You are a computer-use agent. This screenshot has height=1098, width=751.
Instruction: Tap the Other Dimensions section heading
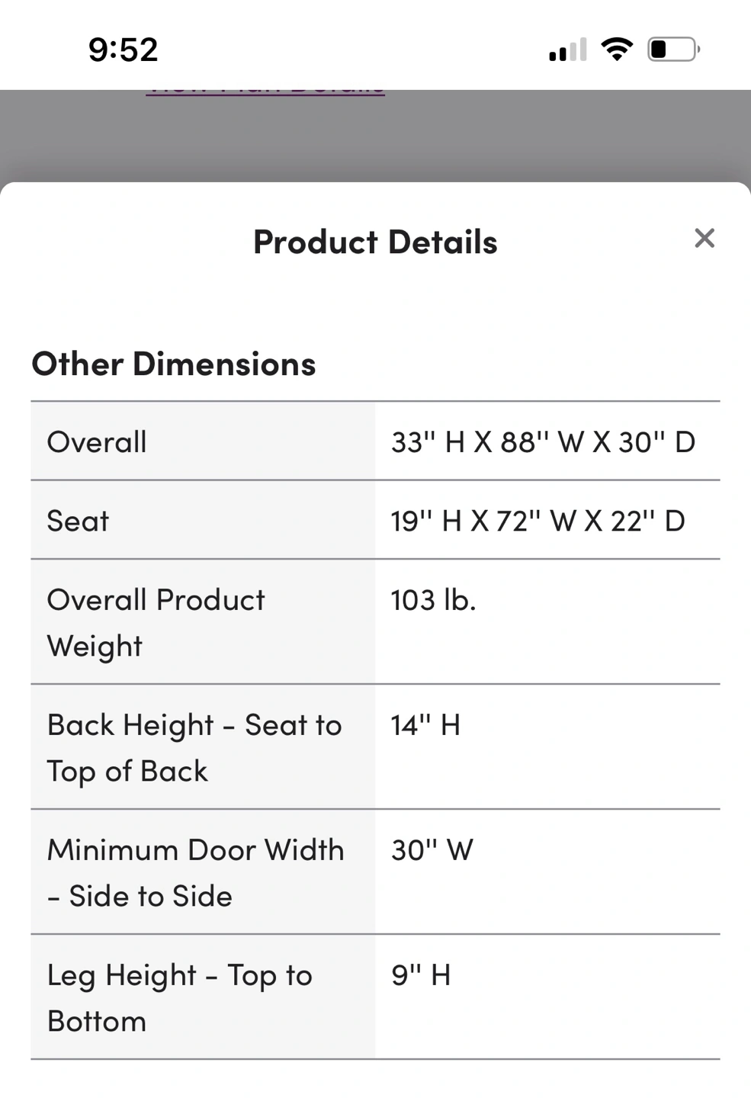174,364
